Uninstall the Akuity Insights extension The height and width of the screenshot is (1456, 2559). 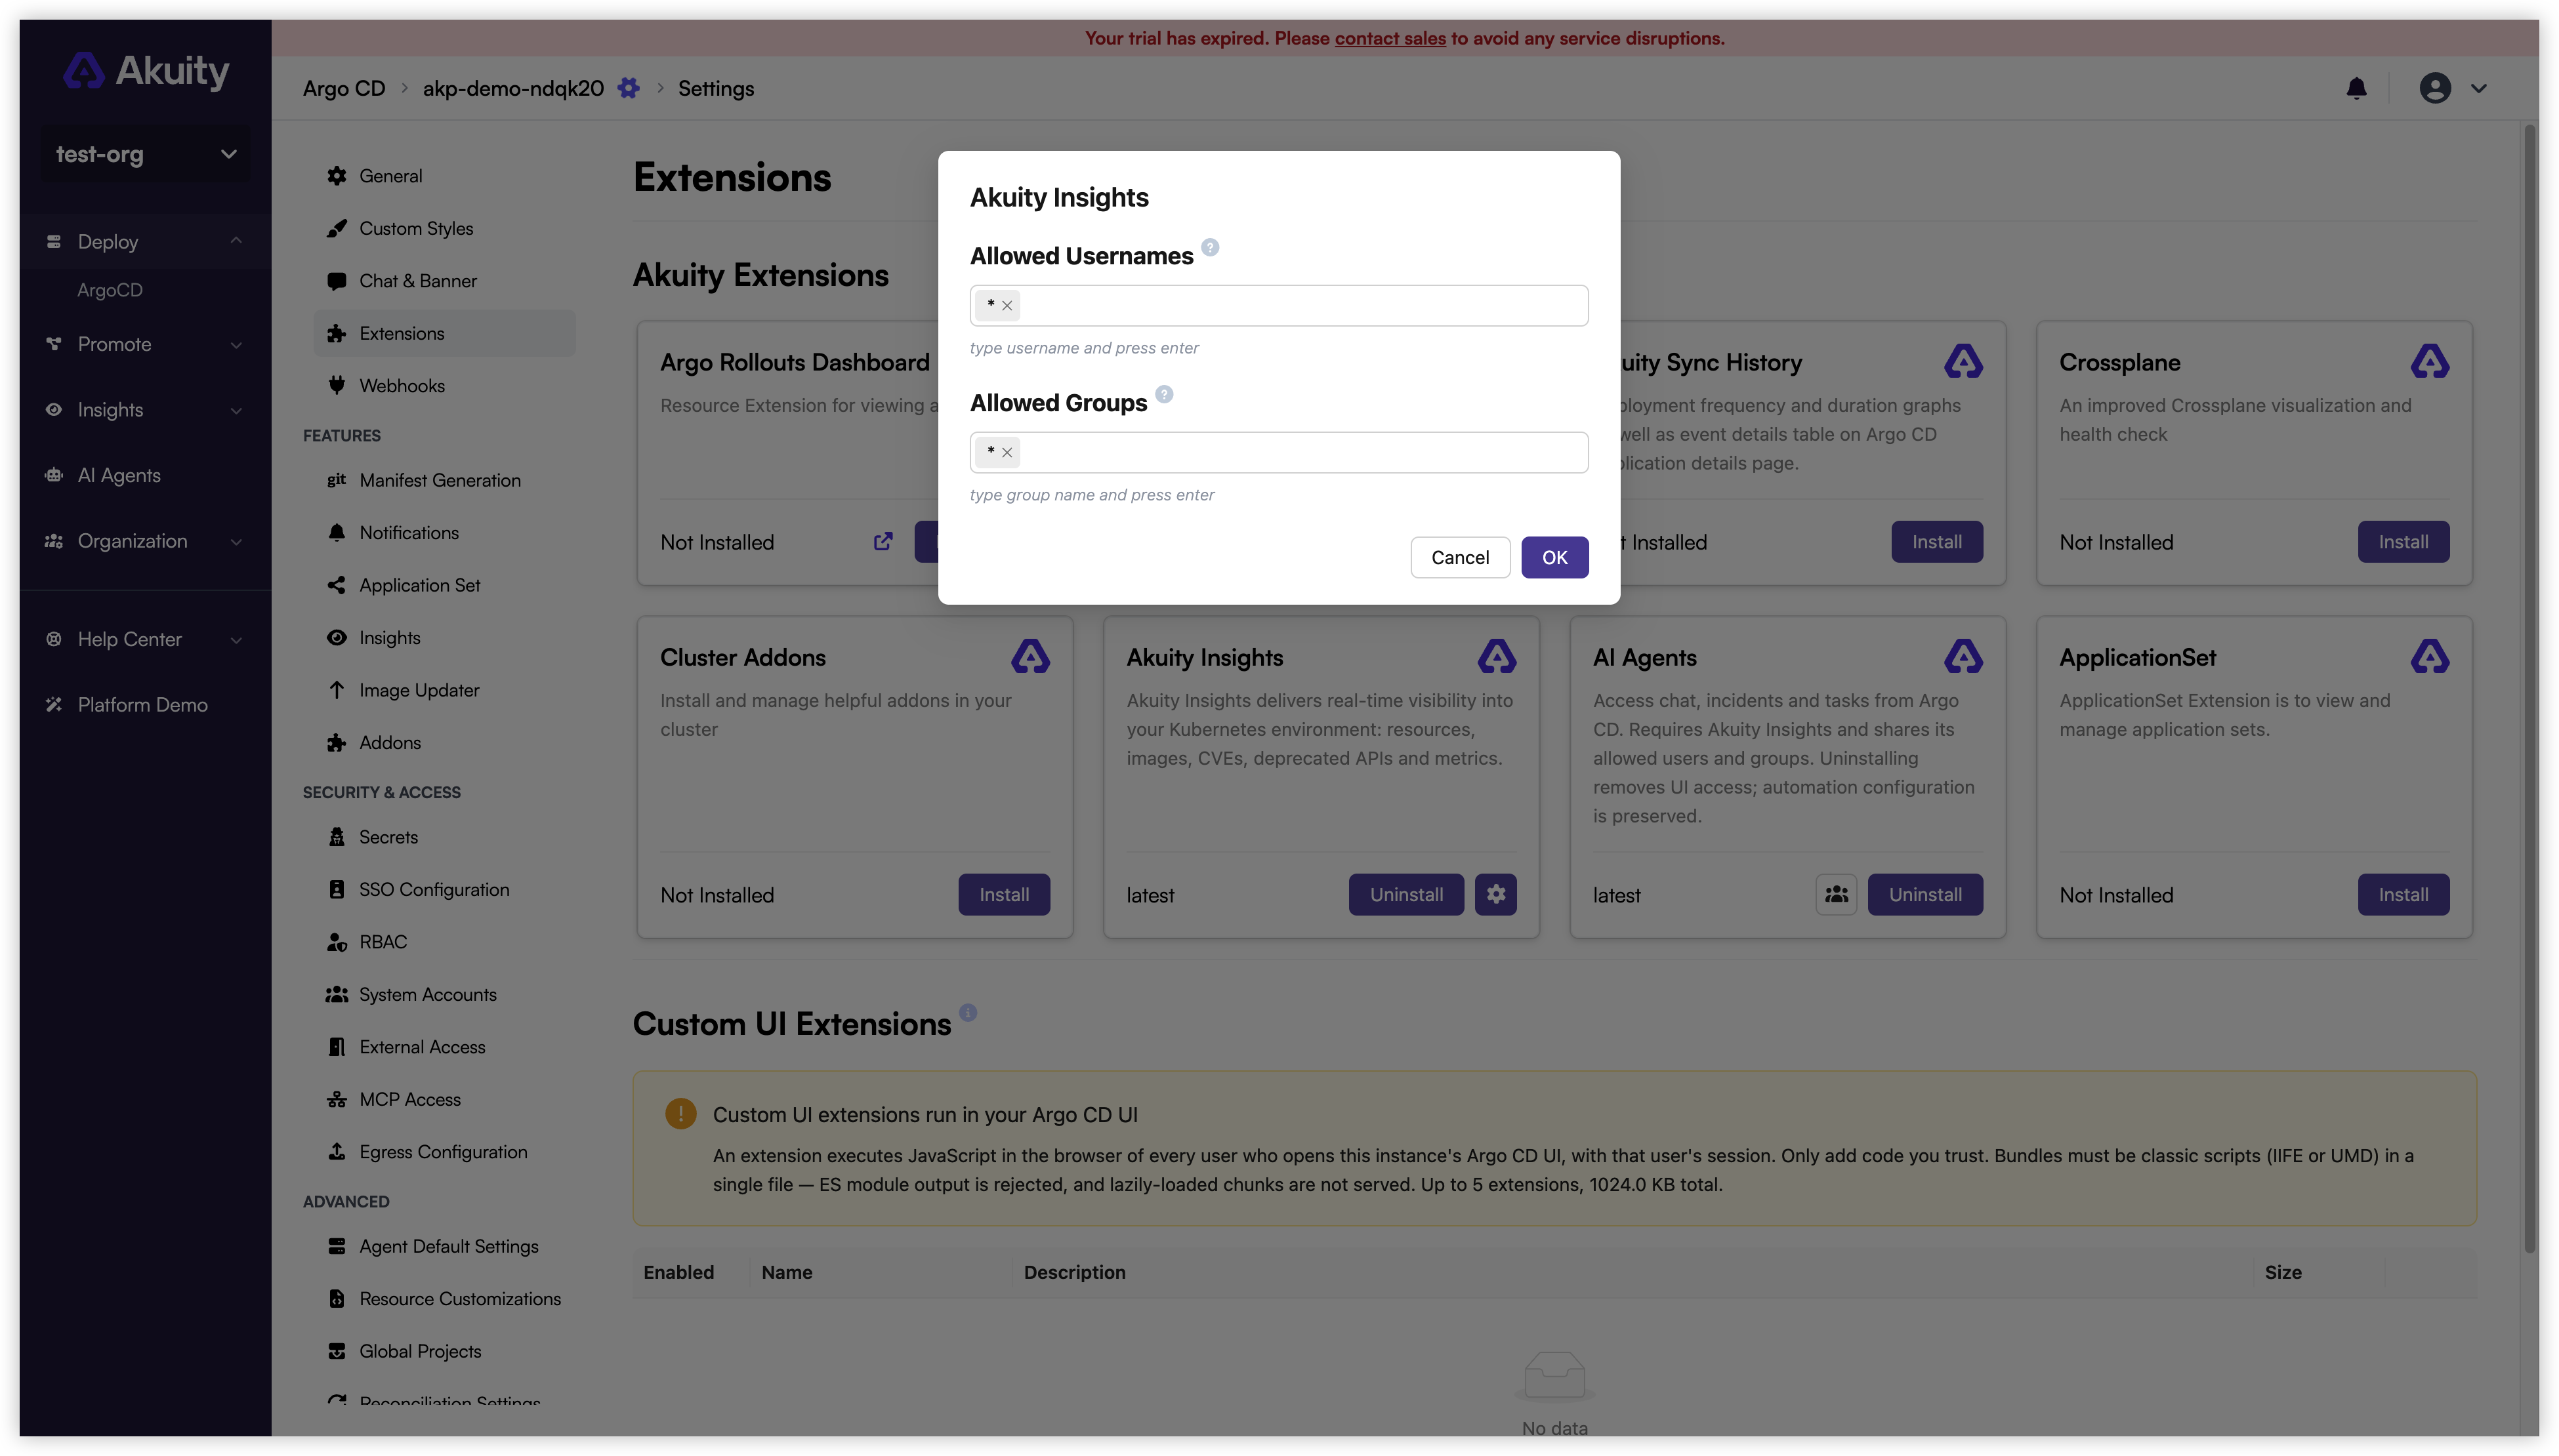[x=1405, y=895]
